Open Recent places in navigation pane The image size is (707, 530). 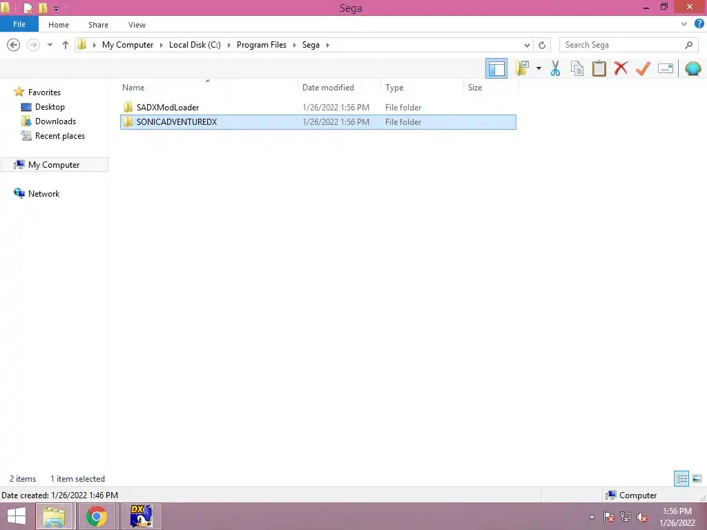59,136
